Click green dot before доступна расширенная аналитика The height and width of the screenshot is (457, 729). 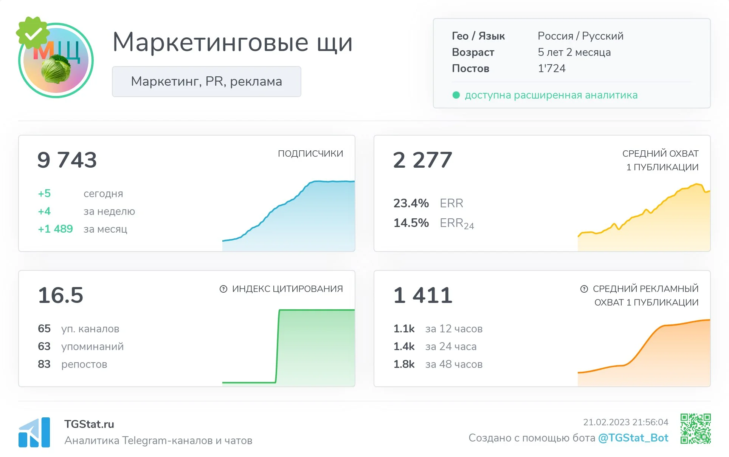point(456,95)
